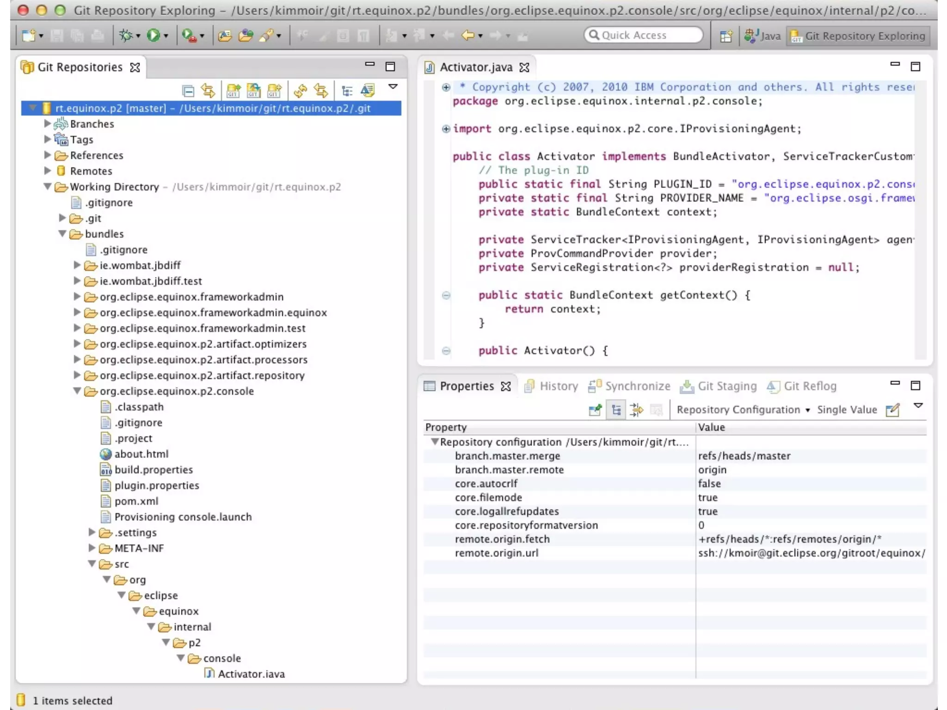Click Clone a Git Repository icon
The height and width of the screenshot is (710, 947).
click(253, 91)
